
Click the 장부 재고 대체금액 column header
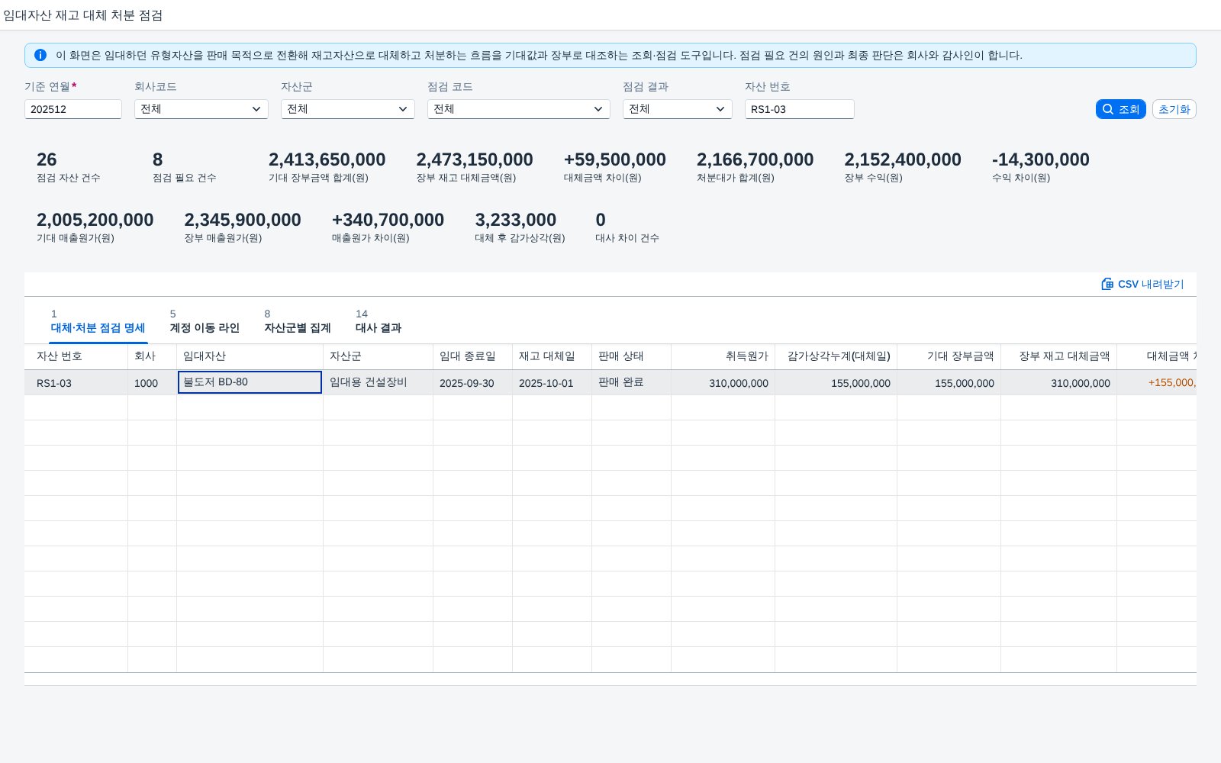click(1059, 356)
